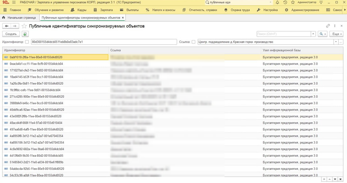Clear the global search field text
This screenshot has height=183, width=347.
click(x=270, y=3)
